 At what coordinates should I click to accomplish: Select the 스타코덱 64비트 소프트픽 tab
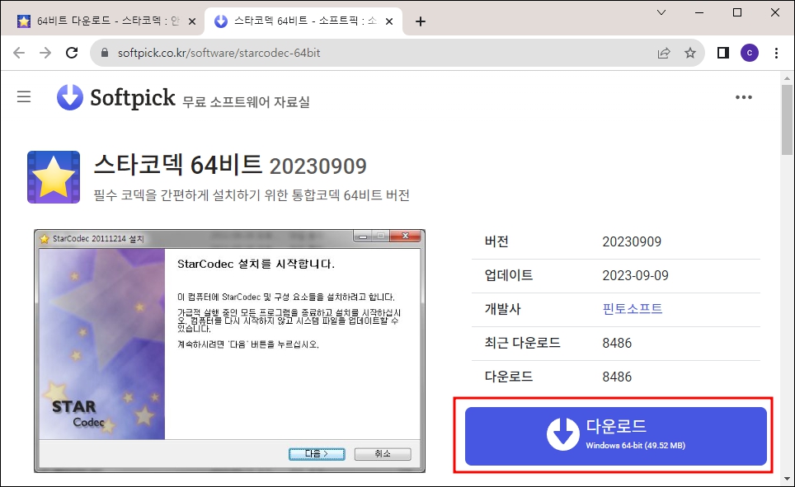303,21
